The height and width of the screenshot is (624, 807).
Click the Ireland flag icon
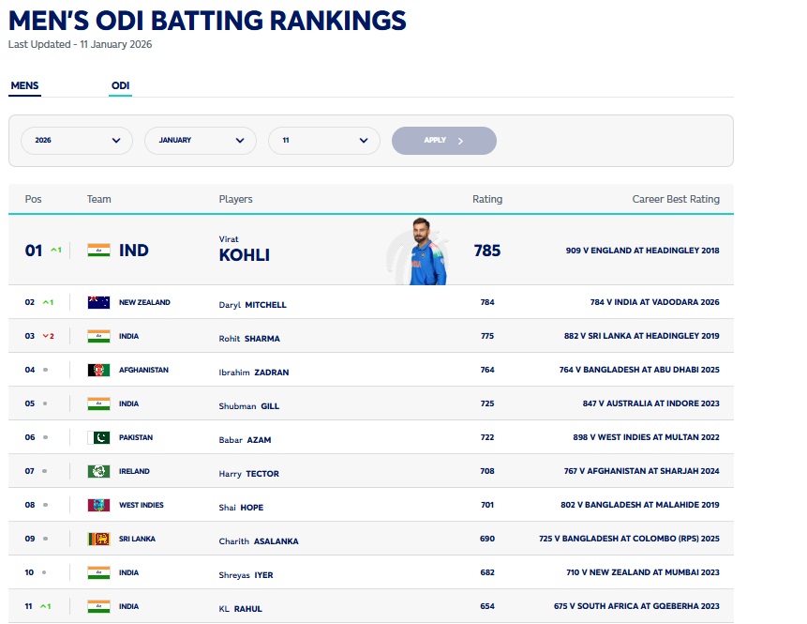pos(98,472)
